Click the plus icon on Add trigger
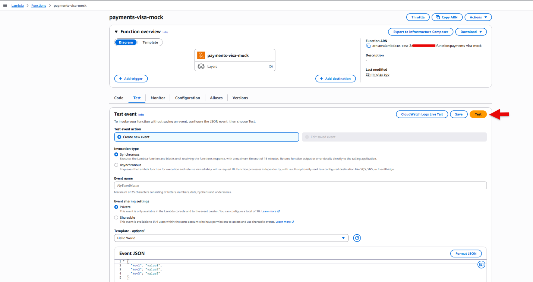Viewport: 533px width, 282px height. [120, 79]
